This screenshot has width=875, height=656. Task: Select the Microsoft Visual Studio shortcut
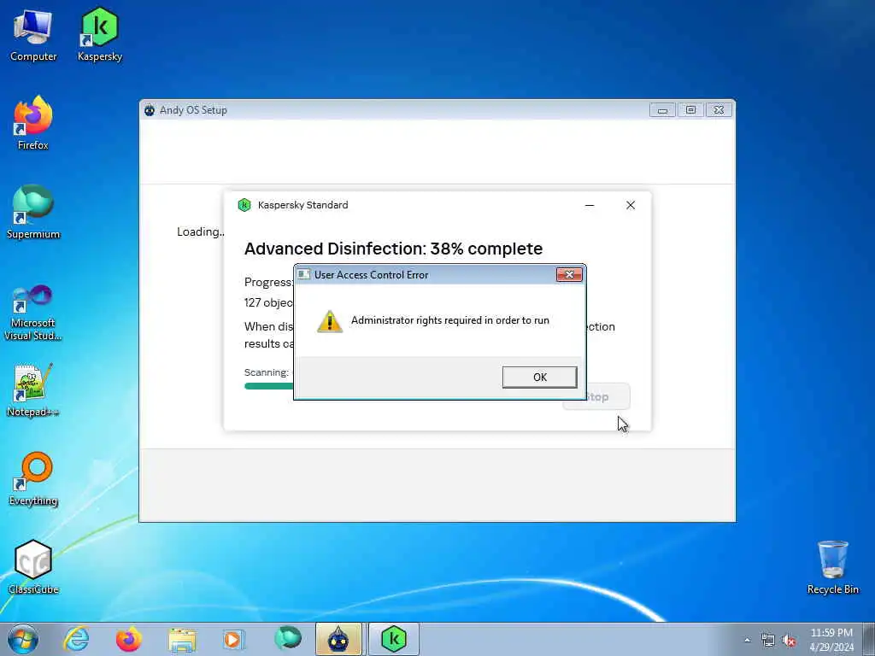point(33,313)
